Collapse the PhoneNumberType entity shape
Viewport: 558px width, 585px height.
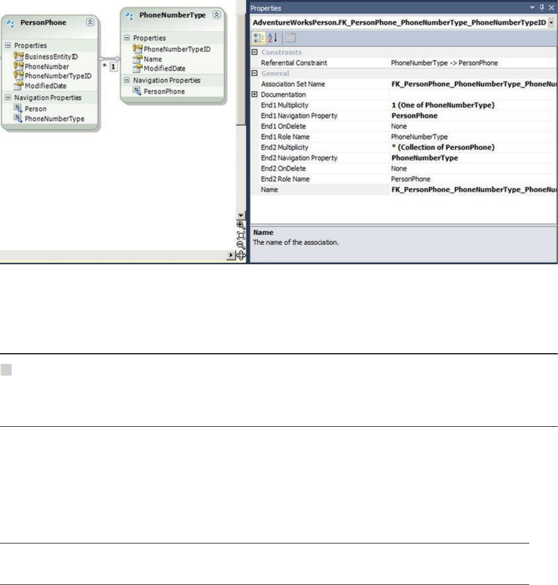(x=216, y=15)
